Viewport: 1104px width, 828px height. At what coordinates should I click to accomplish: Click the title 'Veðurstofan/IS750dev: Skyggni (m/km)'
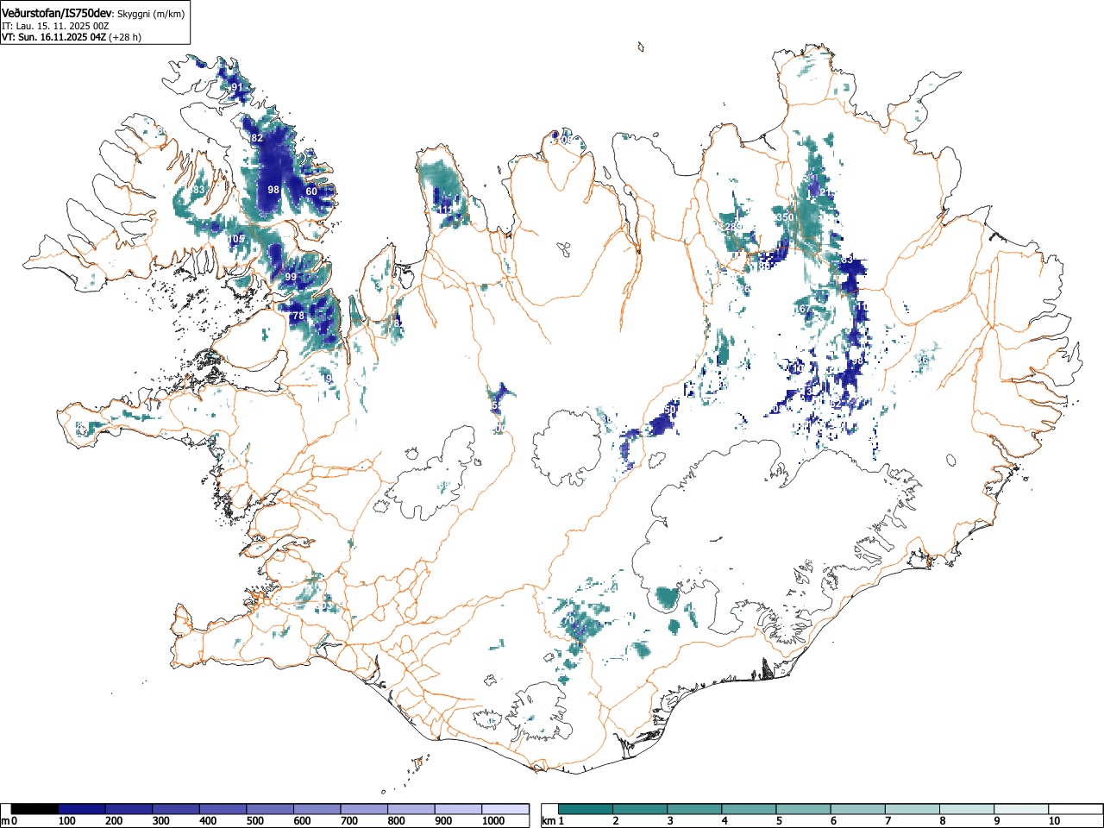92,14
